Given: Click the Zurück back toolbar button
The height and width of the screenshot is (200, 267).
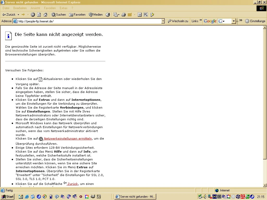Looking at the screenshot, I should coord(9,15).
